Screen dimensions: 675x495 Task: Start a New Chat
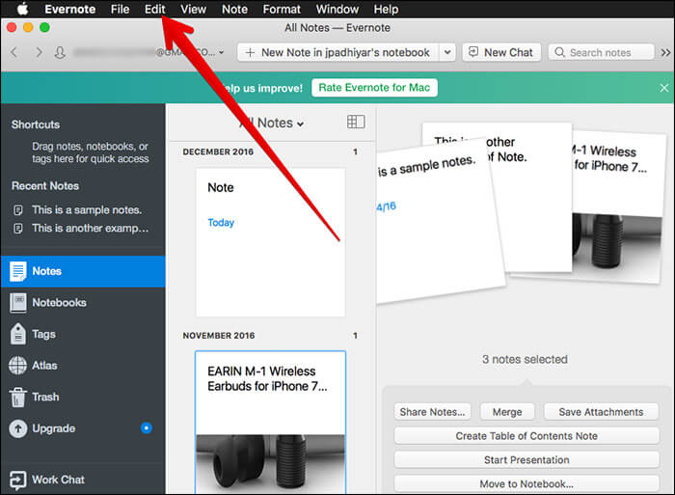click(x=501, y=52)
